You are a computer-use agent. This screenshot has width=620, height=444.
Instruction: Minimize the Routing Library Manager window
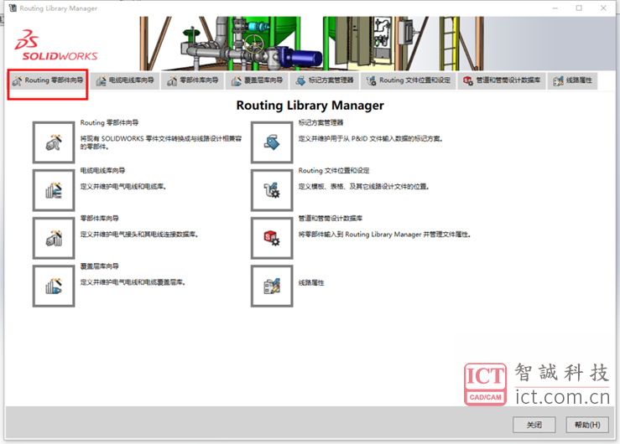(x=555, y=8)
